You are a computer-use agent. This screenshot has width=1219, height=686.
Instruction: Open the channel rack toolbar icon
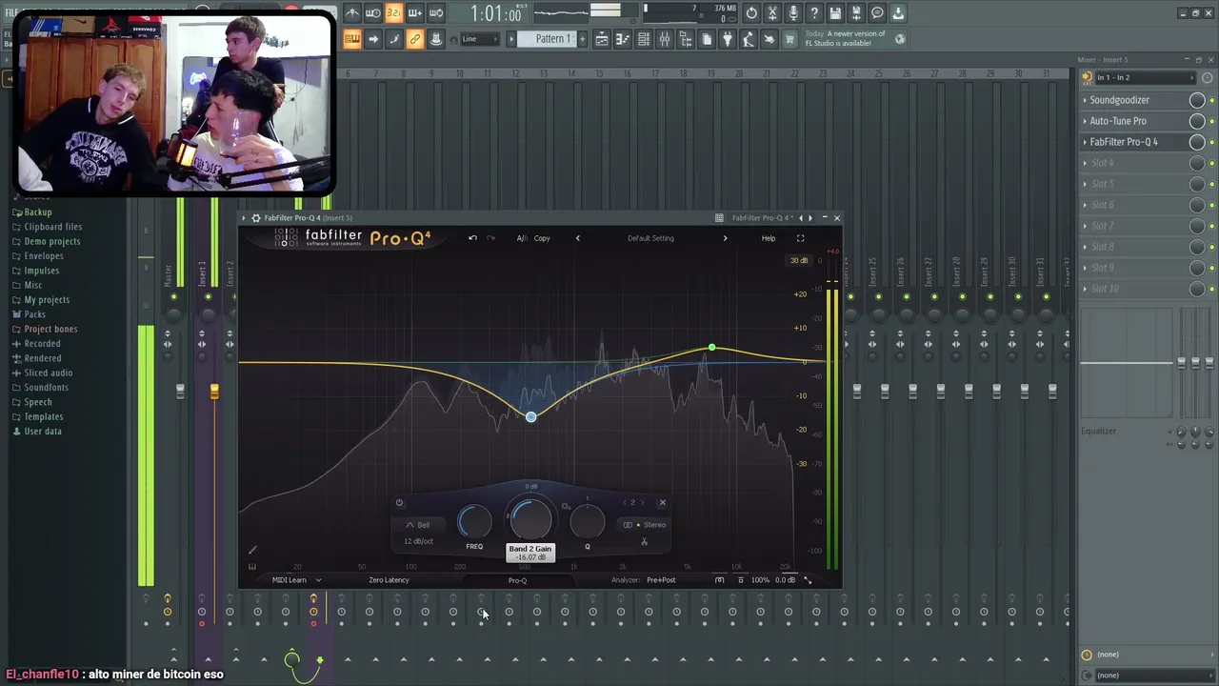[643, 39]
